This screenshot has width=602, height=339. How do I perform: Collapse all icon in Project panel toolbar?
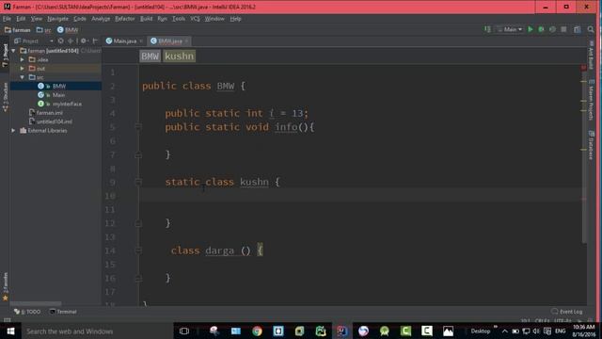tap(71, 40)
